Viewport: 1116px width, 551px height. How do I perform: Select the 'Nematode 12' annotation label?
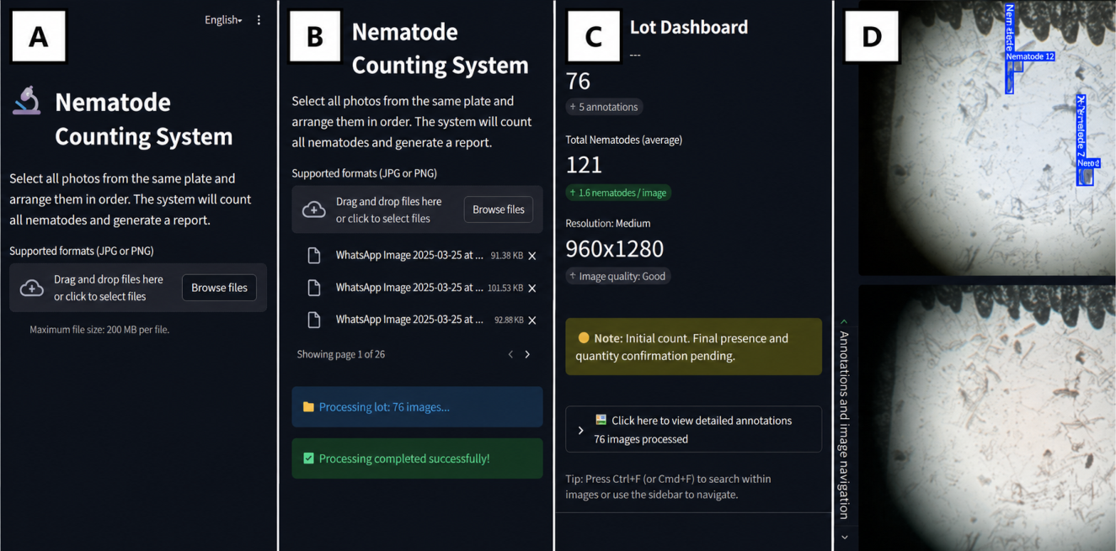pyautogui.click(x=1030, y=56)
